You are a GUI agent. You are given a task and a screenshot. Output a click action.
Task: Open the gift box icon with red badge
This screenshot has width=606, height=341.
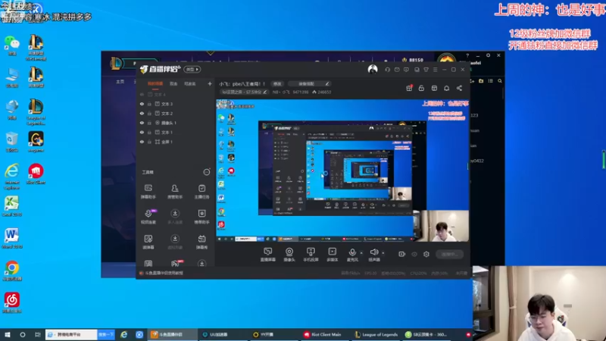pos(409,88)
